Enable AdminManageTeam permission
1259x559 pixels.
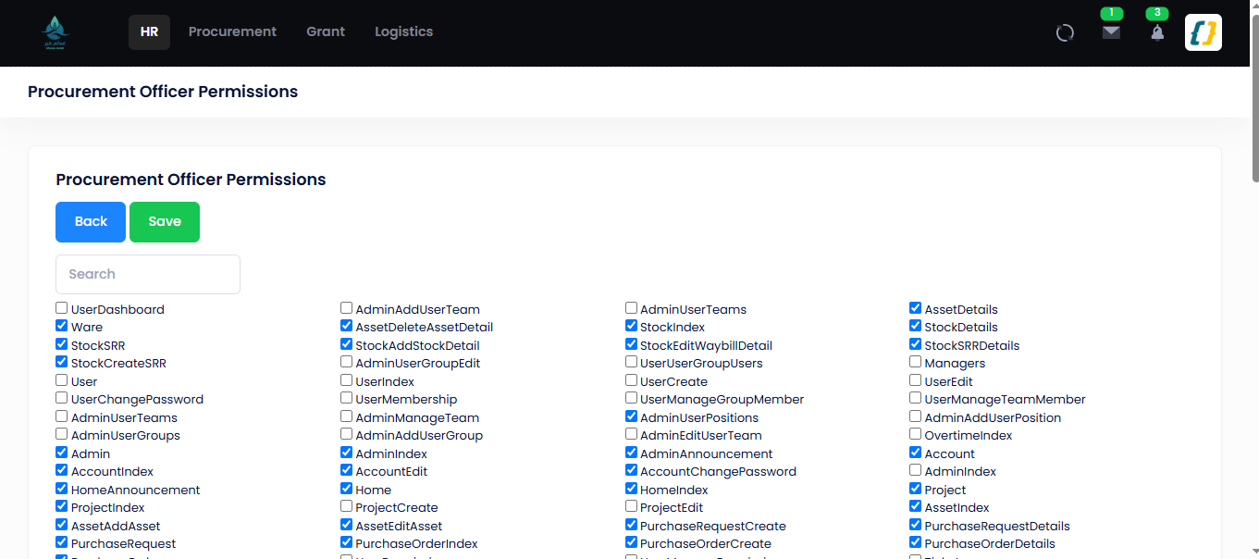(347, 416)
